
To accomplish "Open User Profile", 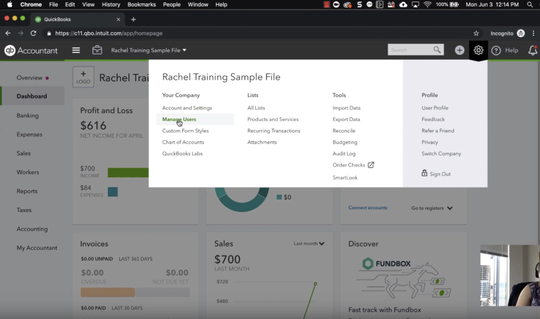I will [x=435, y=108].
